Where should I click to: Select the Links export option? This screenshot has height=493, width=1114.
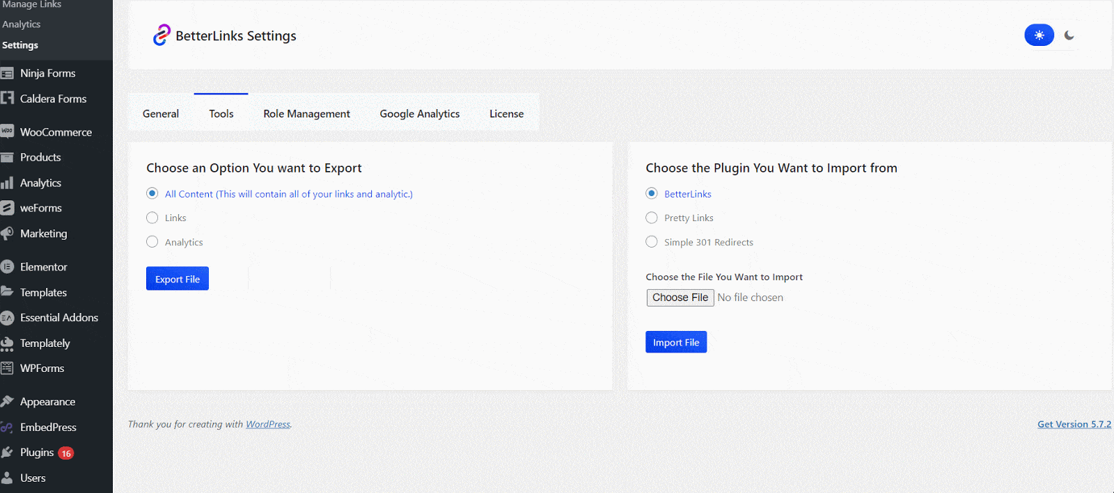tap(152, 218)
